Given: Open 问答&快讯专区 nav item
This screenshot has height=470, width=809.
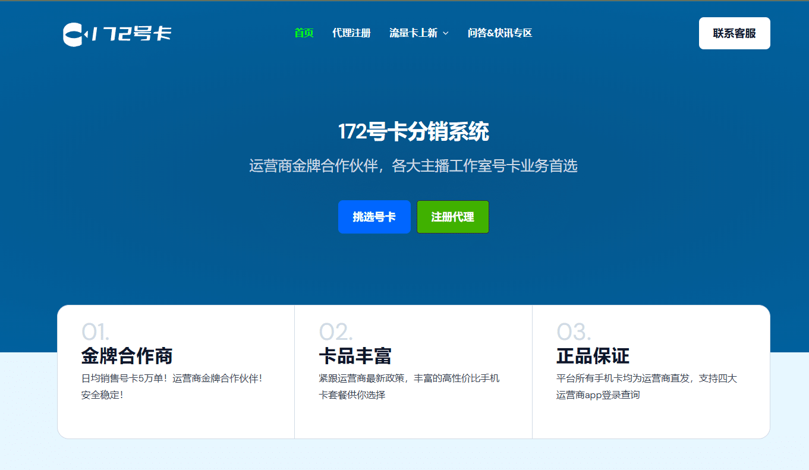Looking at the screenshot, I should pyautogui.click(x=500, y=33).
